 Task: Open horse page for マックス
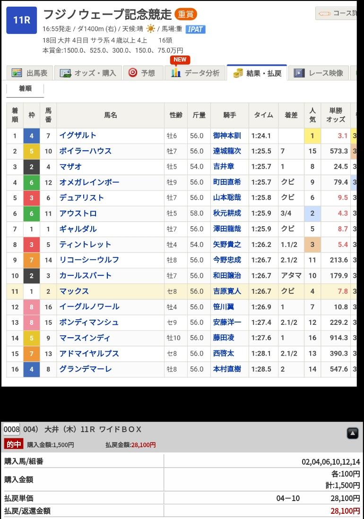[74, 291]
